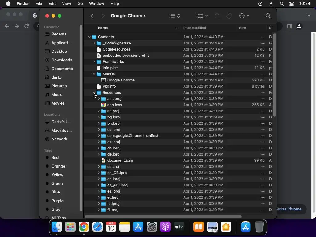Go forward with the Finder forward arrow
The width and height of the screenshot is (316, 237).
click(103, 16)
